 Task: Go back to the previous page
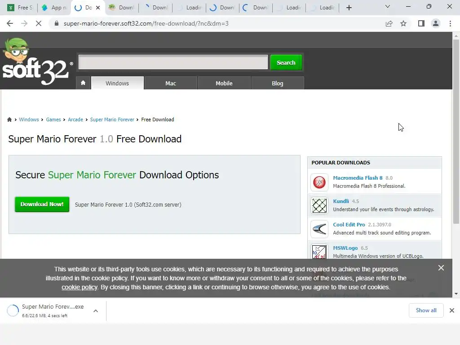(x=10, y=23)
